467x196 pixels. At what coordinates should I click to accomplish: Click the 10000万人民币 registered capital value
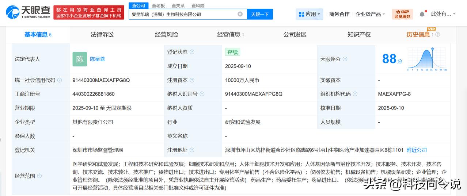click(x=242, y=80)
